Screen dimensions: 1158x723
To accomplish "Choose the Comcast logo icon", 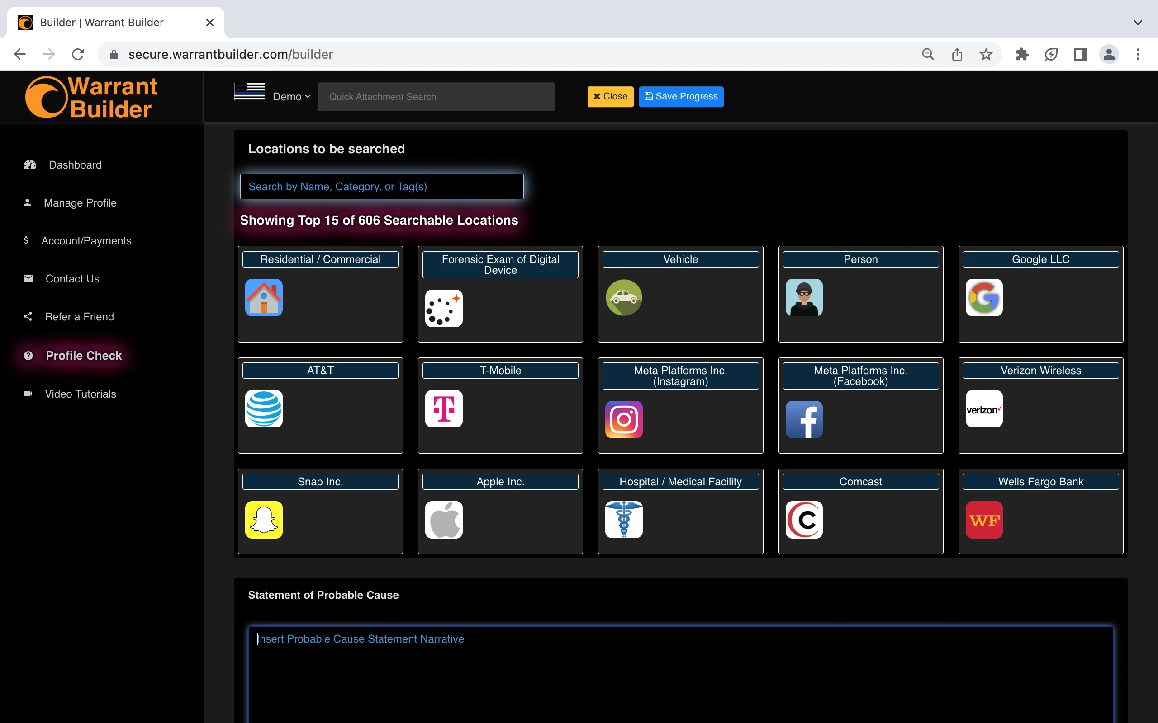I will tap(804, 520).
